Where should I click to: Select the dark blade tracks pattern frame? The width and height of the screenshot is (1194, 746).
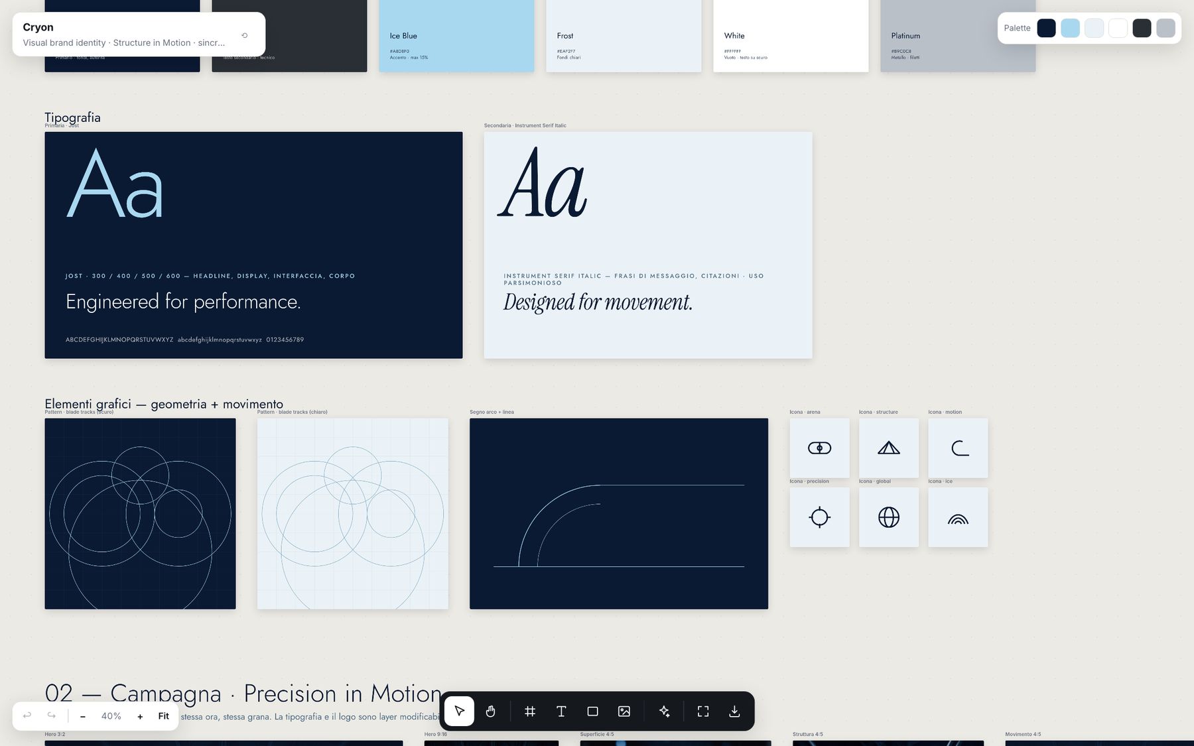[140, 514]
